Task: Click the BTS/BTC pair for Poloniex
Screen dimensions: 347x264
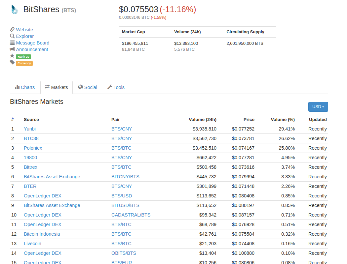Action: pos(121,148)
